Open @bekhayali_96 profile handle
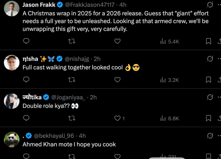Screen dimensions: 221x159 54,136
